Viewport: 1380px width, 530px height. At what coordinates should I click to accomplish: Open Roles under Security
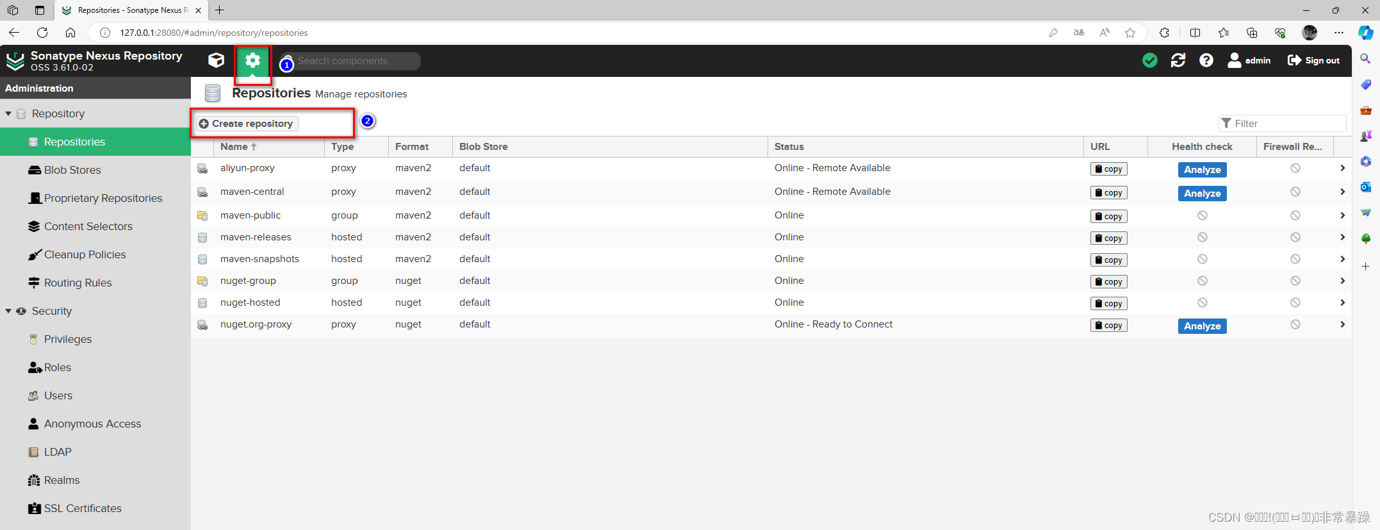click(95, 367)
